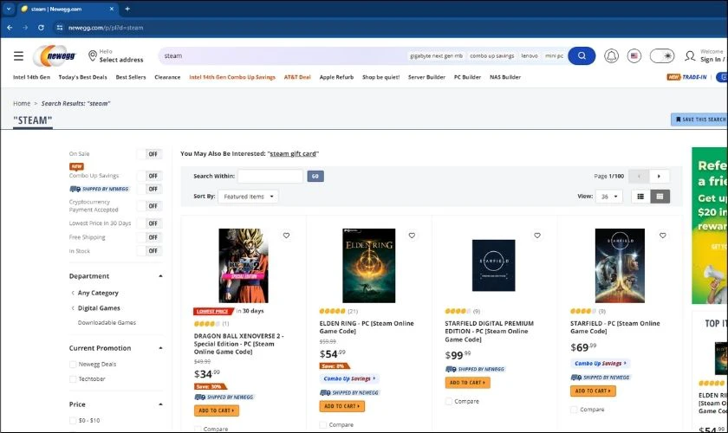Image resolution: width=728 pixels, height=433 pixels.
Task: Go back to Any Category
Action: click(98, 293)
